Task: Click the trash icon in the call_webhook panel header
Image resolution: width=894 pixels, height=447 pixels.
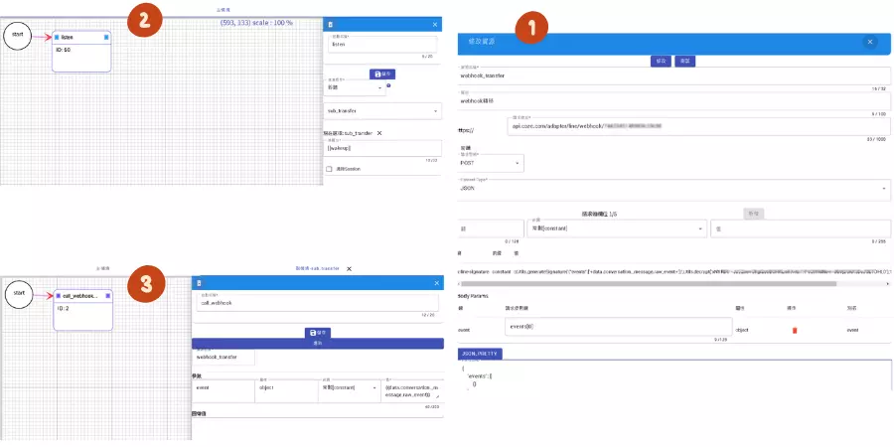Action: click(200, 282)
